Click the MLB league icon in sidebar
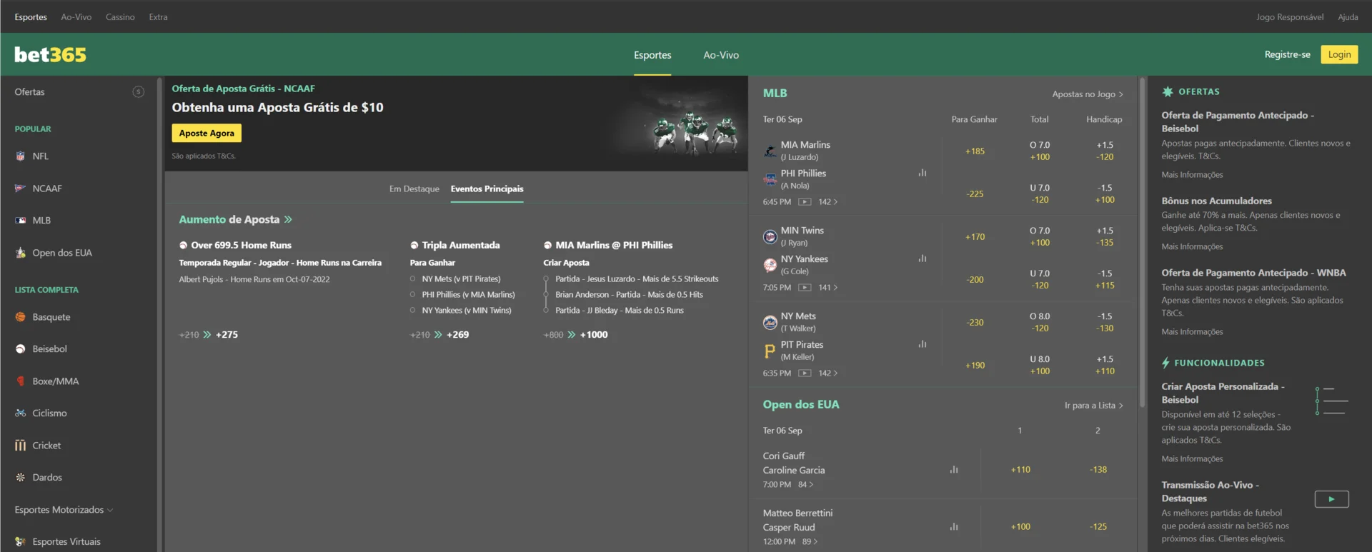Screen dimensions: 1372x552 click(x=20, y=221)
